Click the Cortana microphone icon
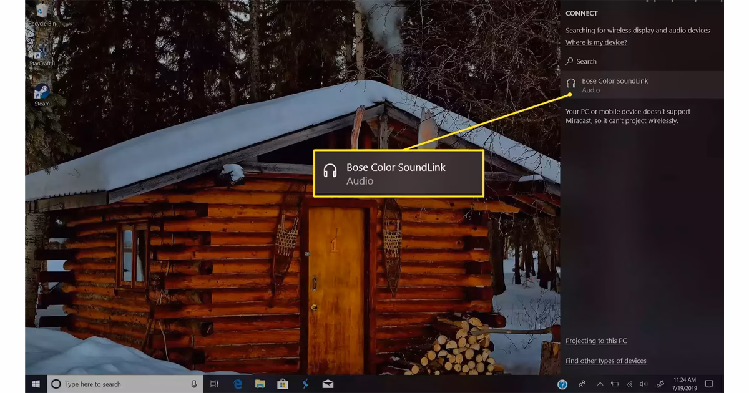This screenshot has width=749, height=393. [194, 384]
